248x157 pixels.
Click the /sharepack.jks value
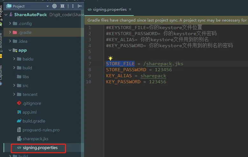pos(163,64)
